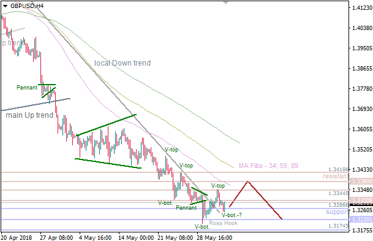Select the red forecast line peak
The width and height of the screenshot is (373, 241).
click(248, 182)
